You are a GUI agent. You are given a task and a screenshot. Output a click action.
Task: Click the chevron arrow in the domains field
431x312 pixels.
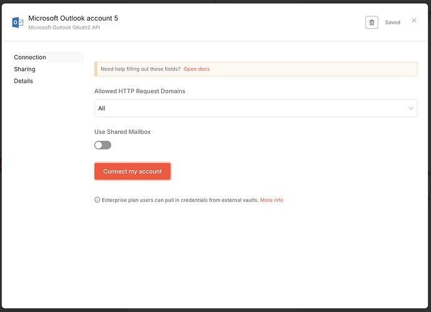point(411,108)
